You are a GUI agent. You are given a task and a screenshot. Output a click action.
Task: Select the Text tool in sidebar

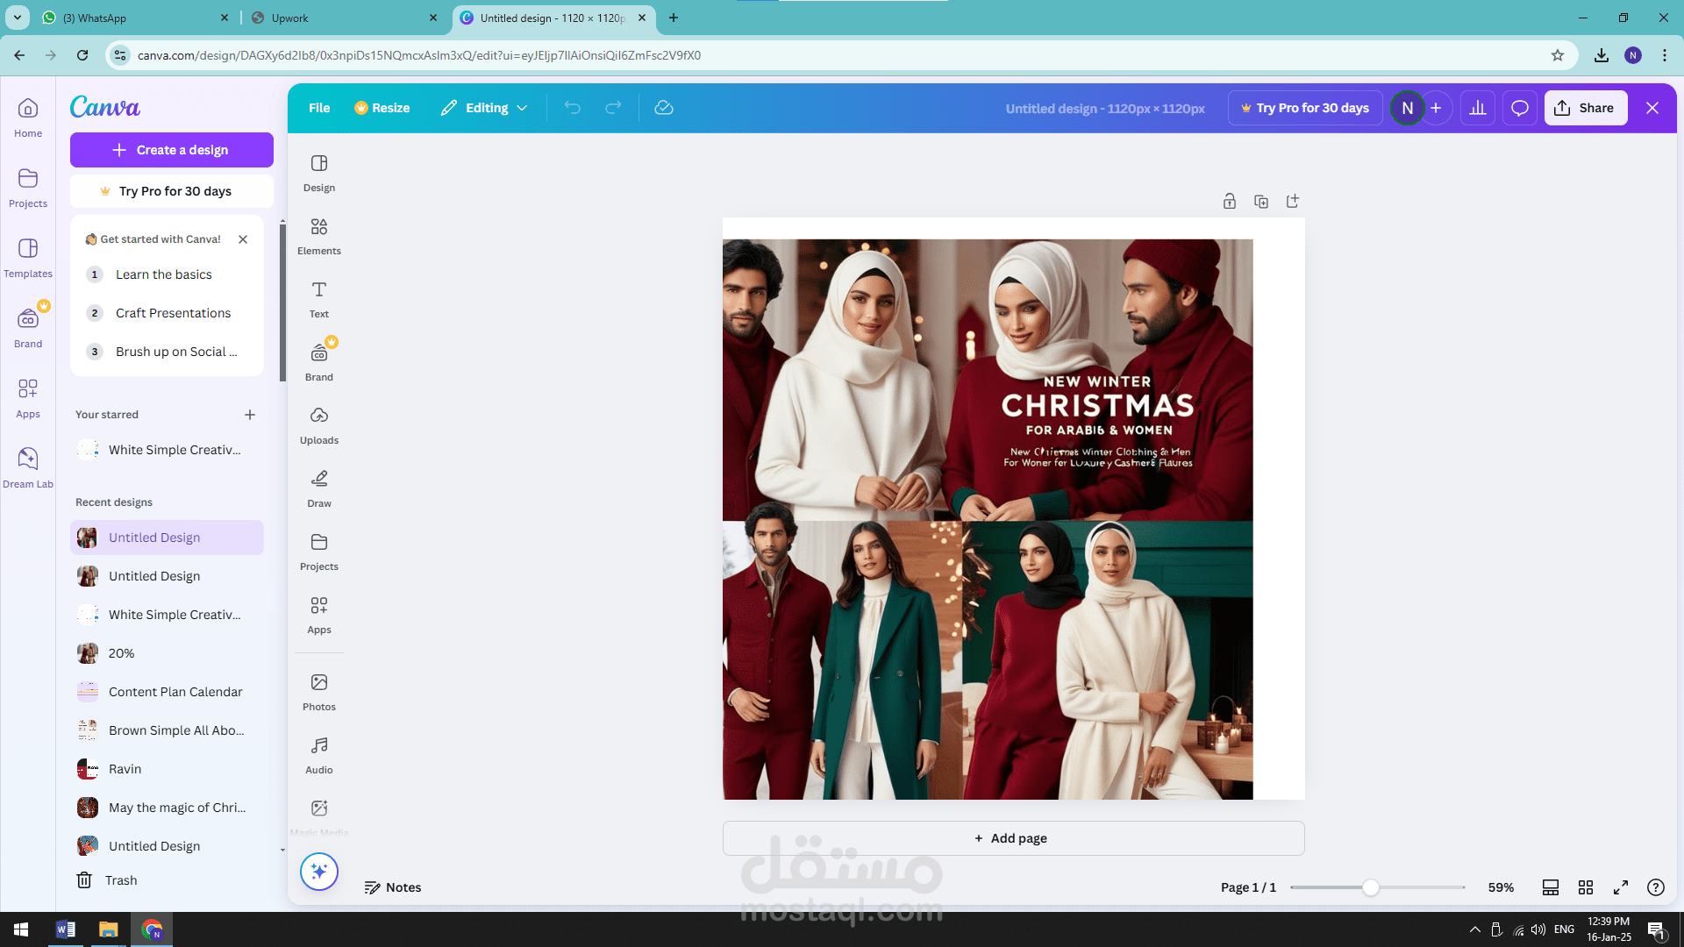(319, 299)
